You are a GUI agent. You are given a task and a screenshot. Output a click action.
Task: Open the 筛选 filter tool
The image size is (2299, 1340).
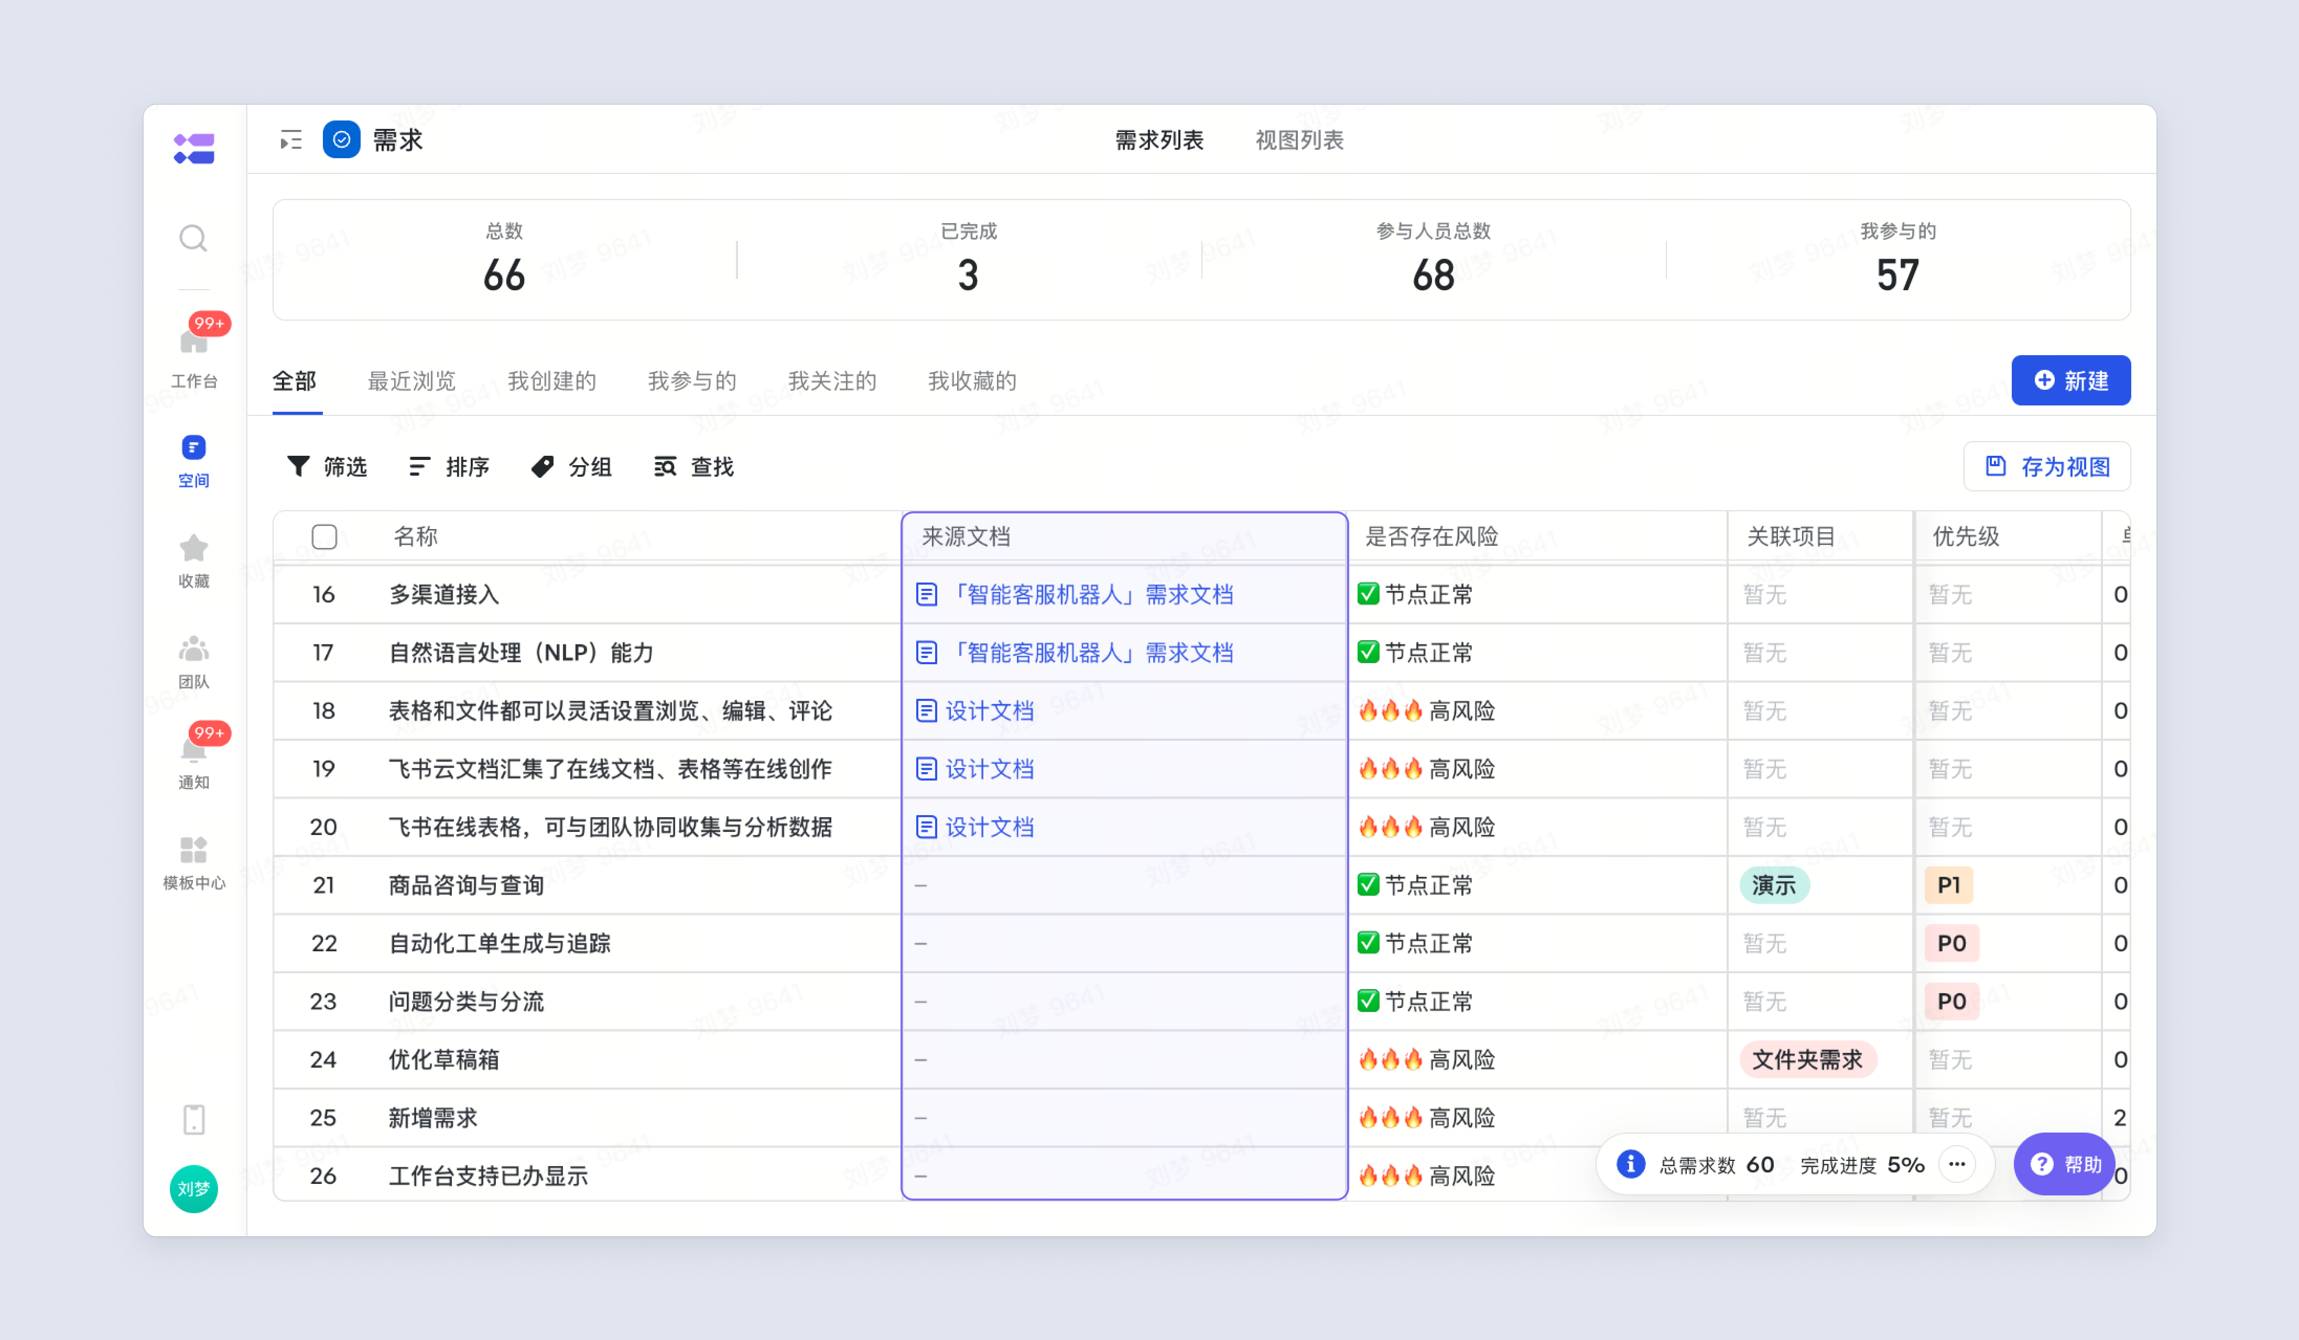point(327,467)
